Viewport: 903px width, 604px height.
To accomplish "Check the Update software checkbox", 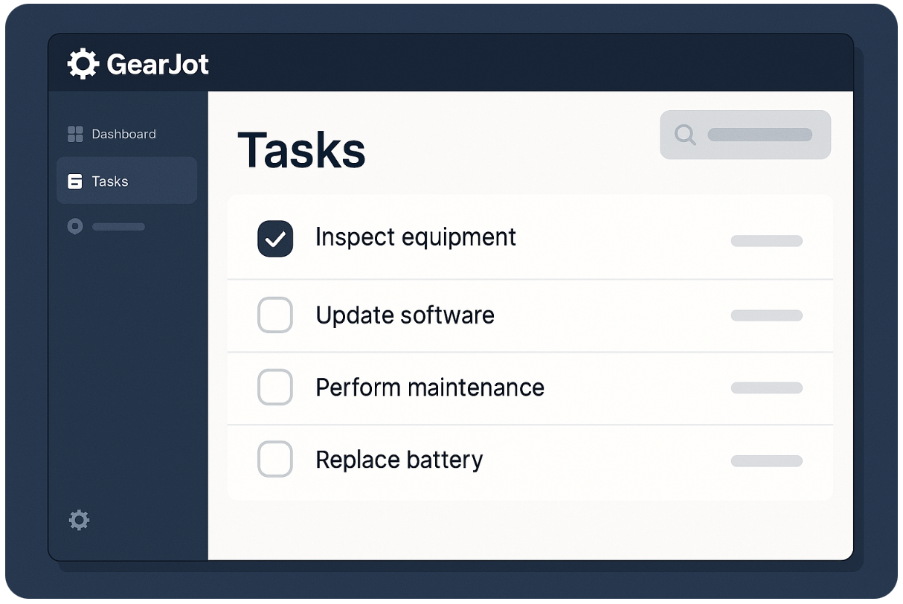I will pos(275,315).
